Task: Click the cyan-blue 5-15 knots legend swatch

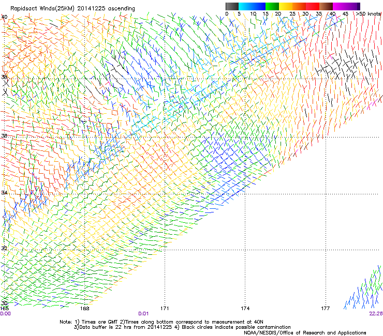Action: click(252, 6)
